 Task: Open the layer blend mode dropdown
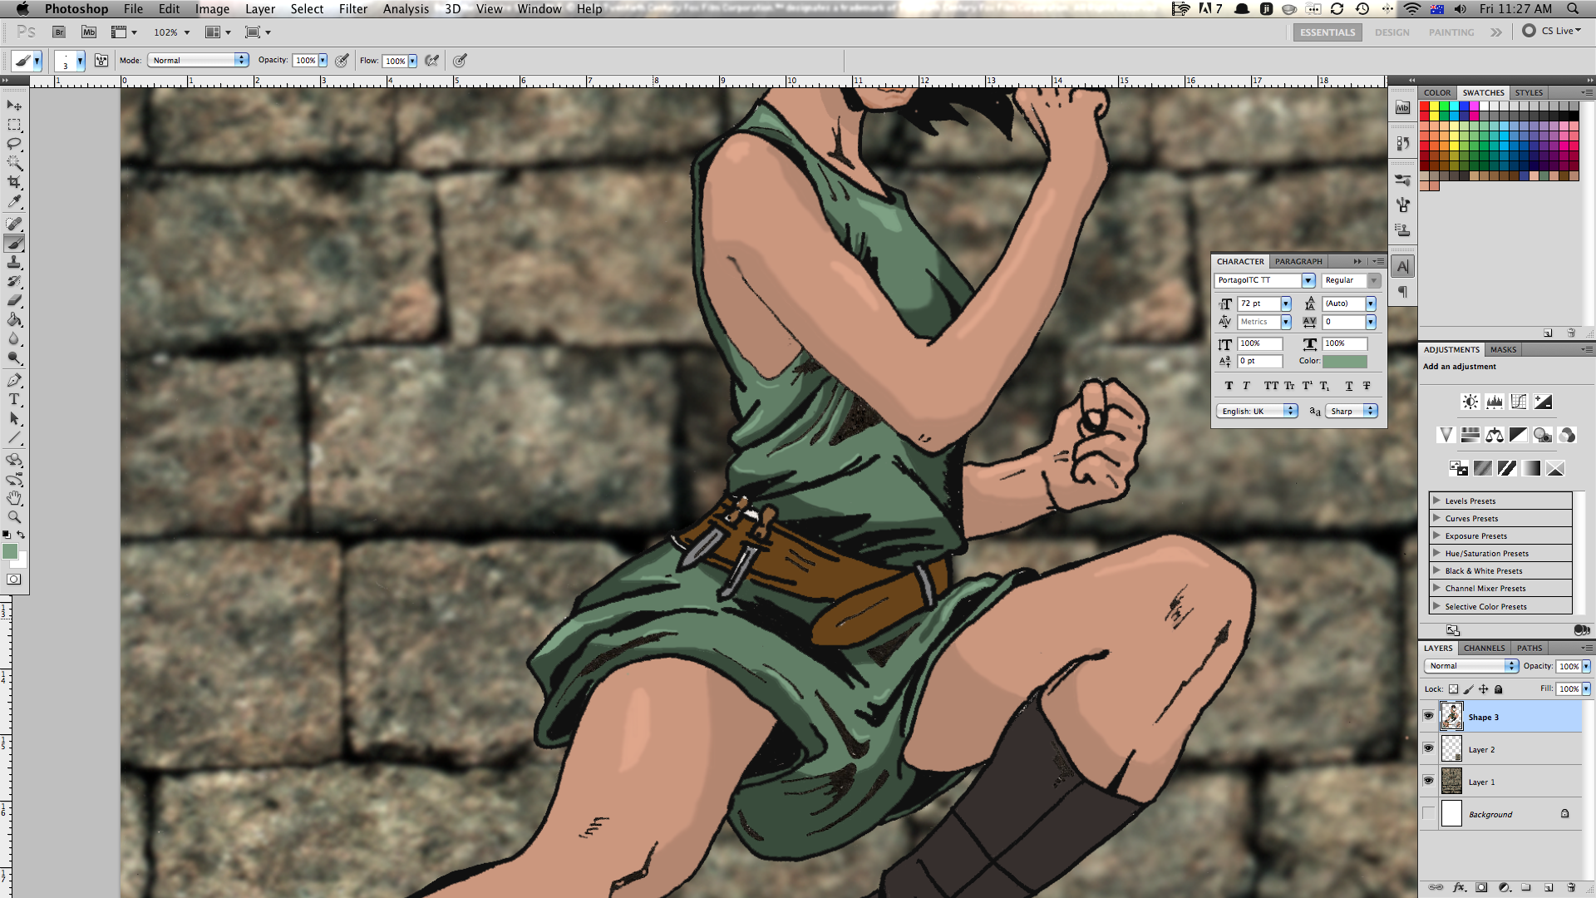coord(1471,666)
